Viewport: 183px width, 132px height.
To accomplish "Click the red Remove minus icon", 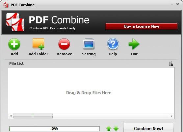I will [x=64, y=44].
